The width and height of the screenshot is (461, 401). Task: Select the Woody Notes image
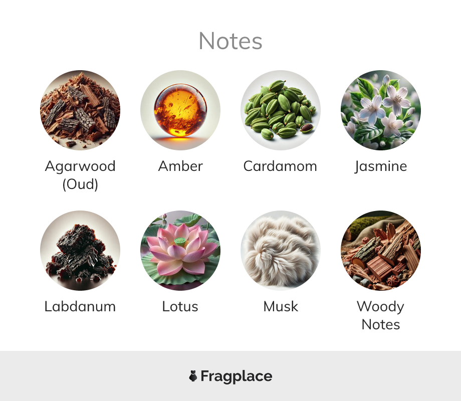tap(381, 250)
